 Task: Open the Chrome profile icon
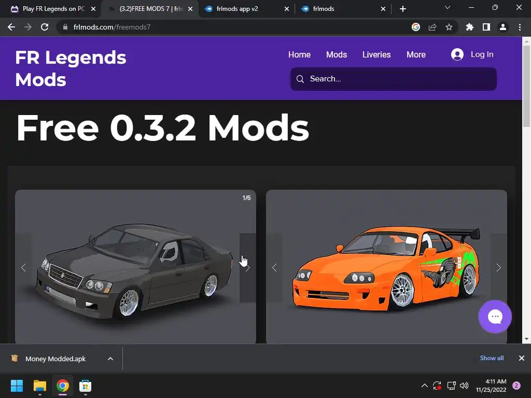pyautogui.click(x=503, y=27)
